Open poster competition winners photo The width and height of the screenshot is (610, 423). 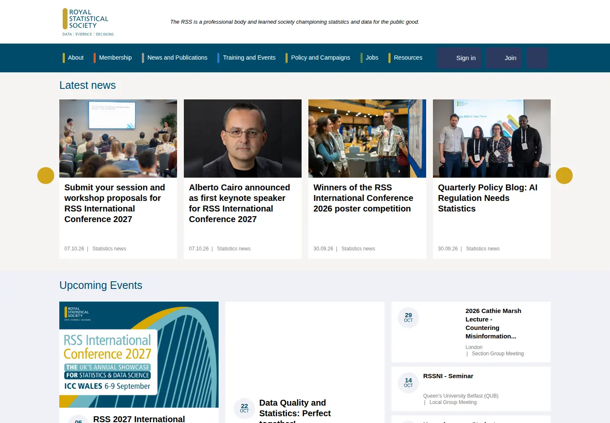tap(367, 138)
